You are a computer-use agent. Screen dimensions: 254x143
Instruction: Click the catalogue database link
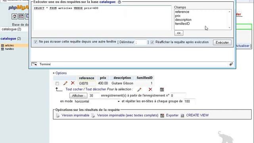tap(8, 39)
